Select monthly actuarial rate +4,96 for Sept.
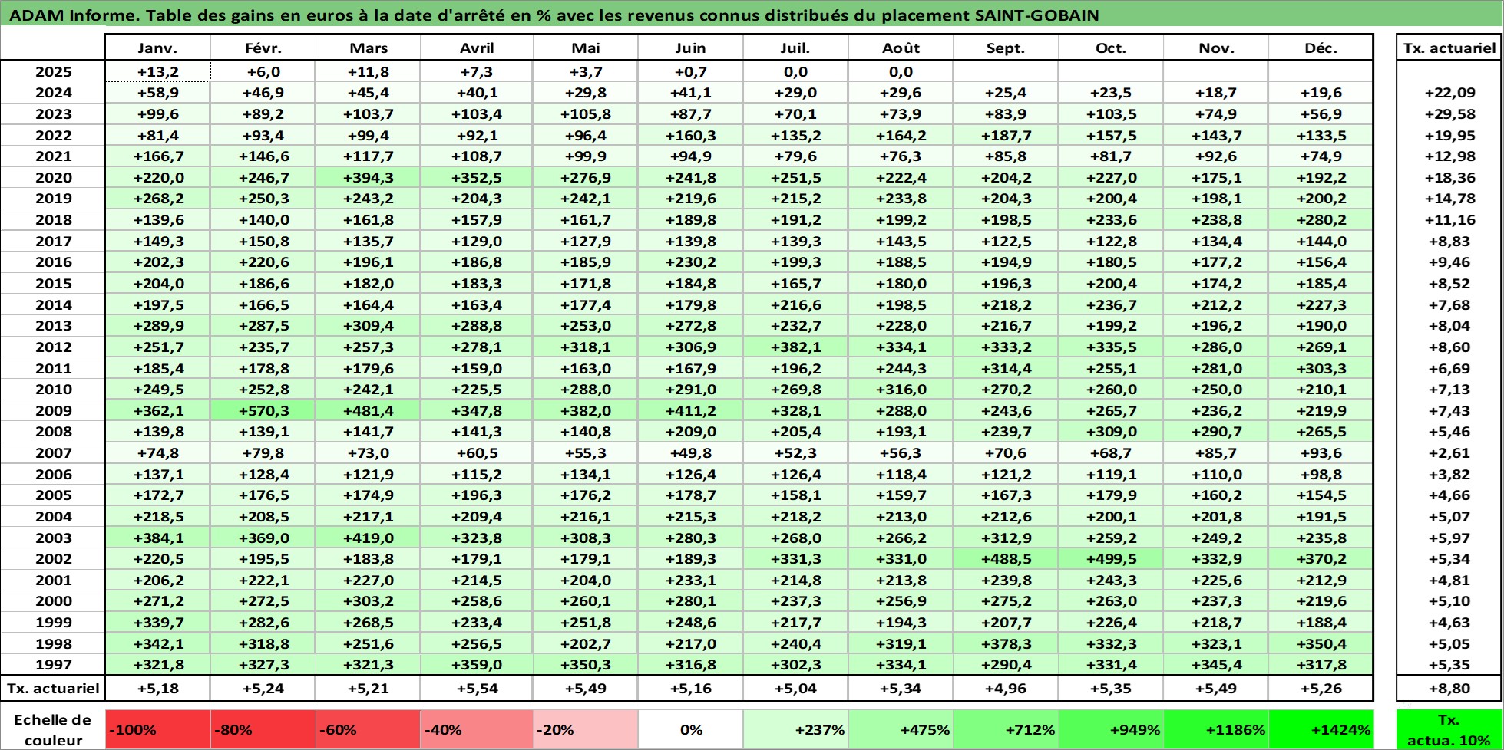The height and width of the screenshot is (750, 1504). (1006, 689)
